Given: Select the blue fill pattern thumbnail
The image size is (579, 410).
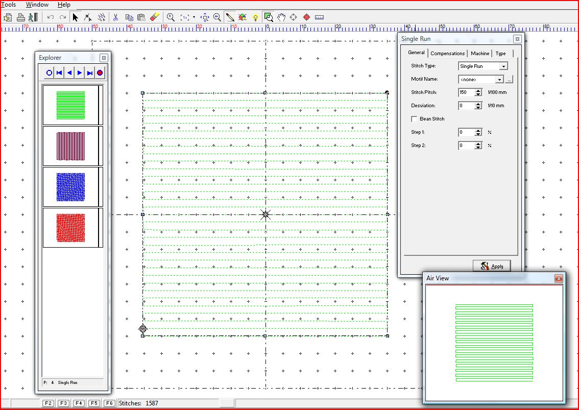Looking at the screenshot, I should pyautogui.click(x=70, y=187).
